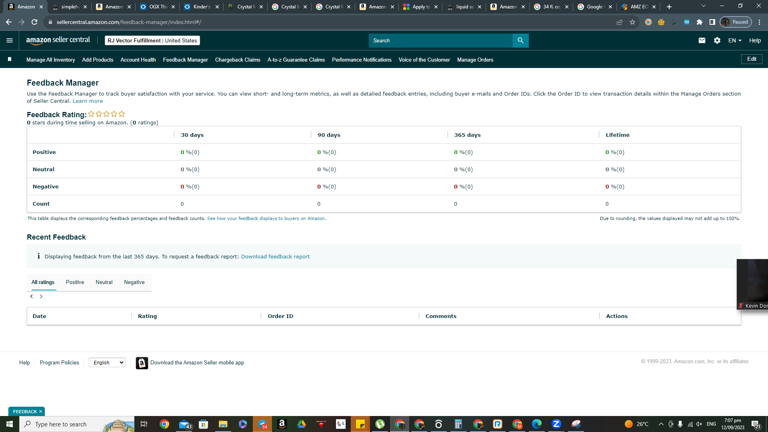Click the Help link in top header
The width and height of the screenshot is (768, 432).
pyautogui.click(x=755, y=40)
